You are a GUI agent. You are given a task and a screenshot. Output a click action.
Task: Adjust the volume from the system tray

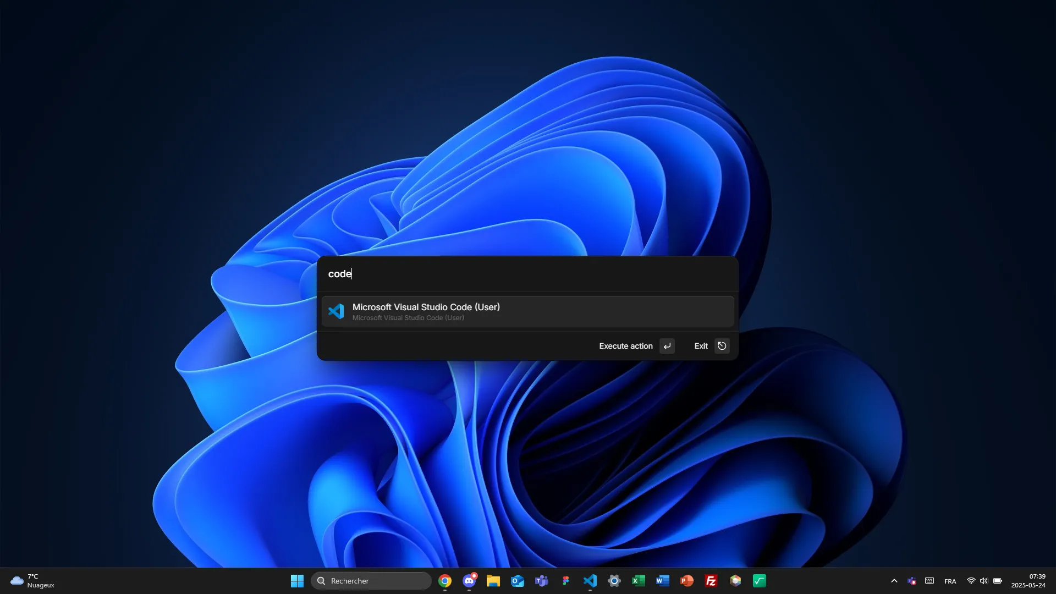[984, 580]
